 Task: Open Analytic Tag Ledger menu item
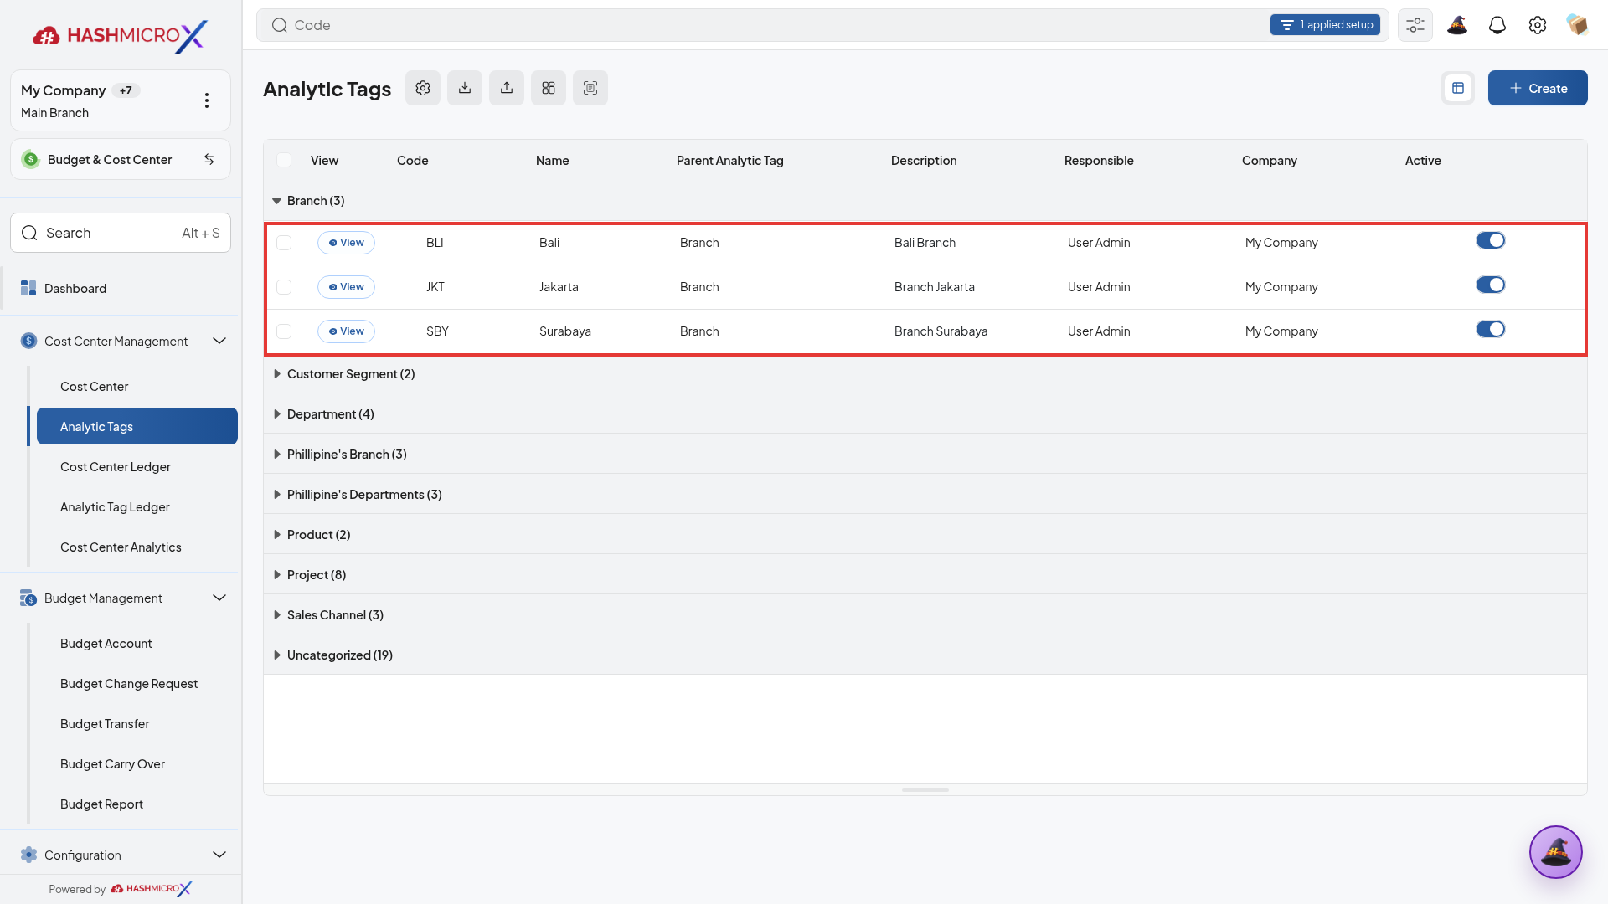pyautogui.click(x=115, y=507)
